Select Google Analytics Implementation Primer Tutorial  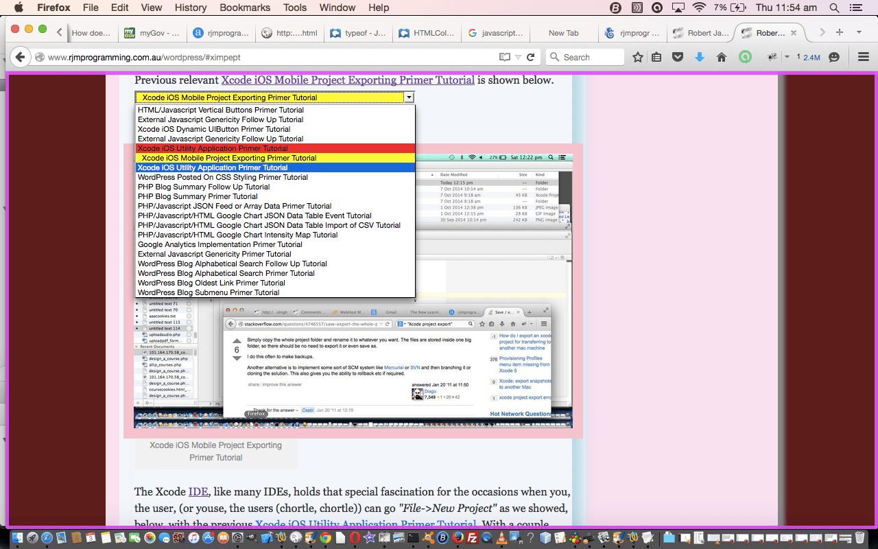(275, 244)
